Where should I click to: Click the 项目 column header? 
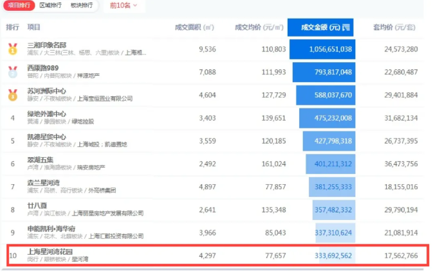(33, 27)
